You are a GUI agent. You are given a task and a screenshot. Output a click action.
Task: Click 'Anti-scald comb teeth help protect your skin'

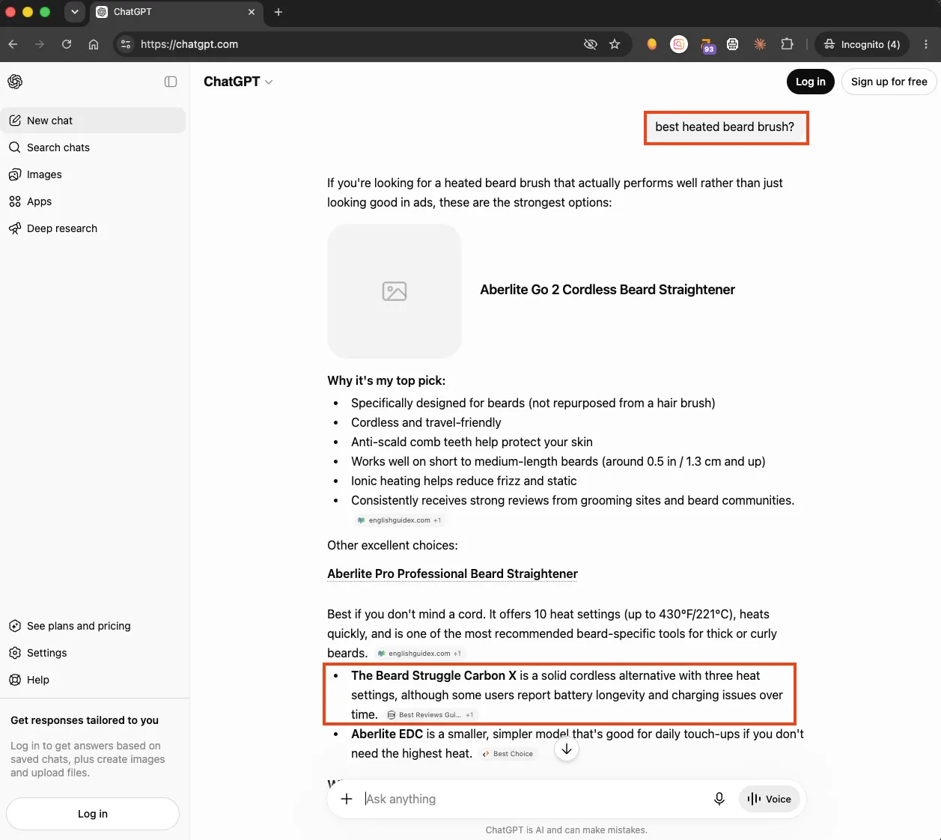(x=472, y=442)
